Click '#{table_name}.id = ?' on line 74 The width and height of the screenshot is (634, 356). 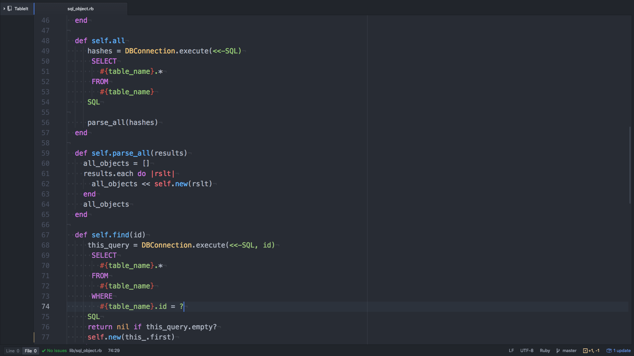142,307
